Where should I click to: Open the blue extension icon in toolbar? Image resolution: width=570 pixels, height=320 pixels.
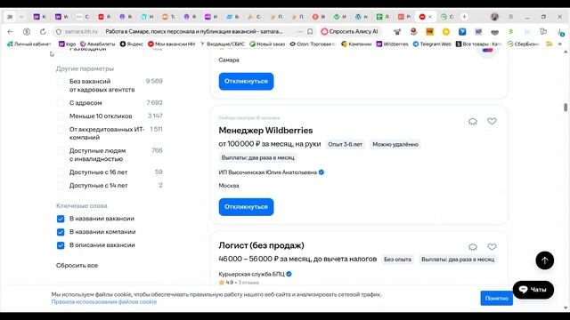[x=462, y=32]
